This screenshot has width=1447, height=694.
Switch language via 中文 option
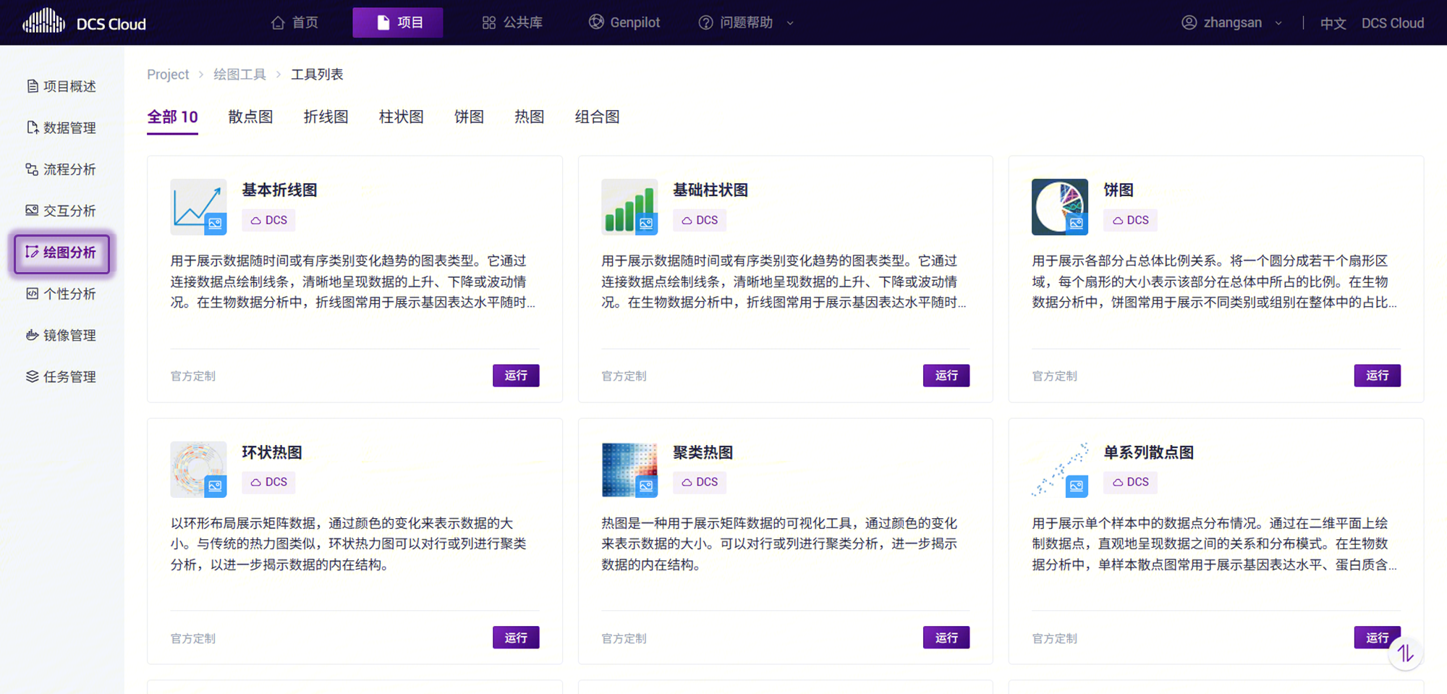(x=1333, y=23)
